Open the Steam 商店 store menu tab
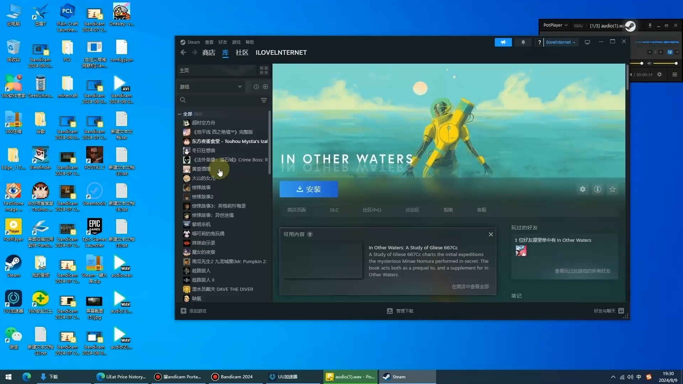Viewport: 683px width, 384px height. (208, 52)
